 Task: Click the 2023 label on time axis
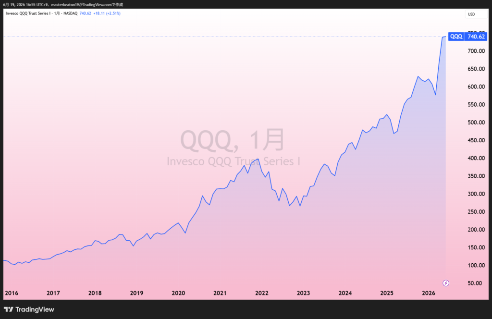click(x=303, y=293)
